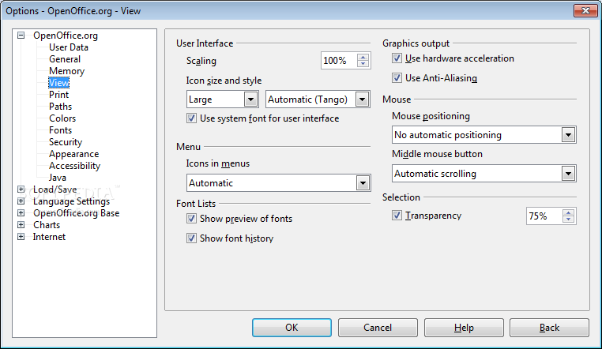Viewport: 602px width, 349px height.
Task: Confirm settings with the OK button
Action: [x=292, y=328]
